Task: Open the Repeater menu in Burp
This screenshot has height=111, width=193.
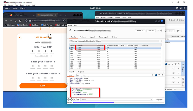Action: [117, 17]
